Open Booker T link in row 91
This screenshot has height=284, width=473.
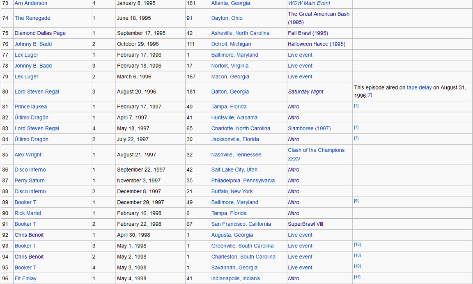click(25, 224)
